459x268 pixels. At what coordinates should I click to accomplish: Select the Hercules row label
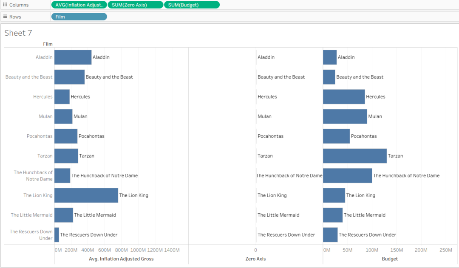[x=42, y=96]
